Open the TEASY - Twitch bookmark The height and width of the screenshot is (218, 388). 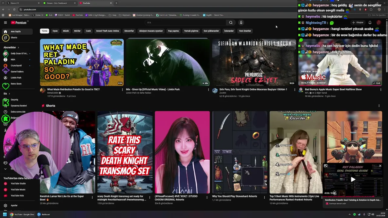click(x=62, y=15)
